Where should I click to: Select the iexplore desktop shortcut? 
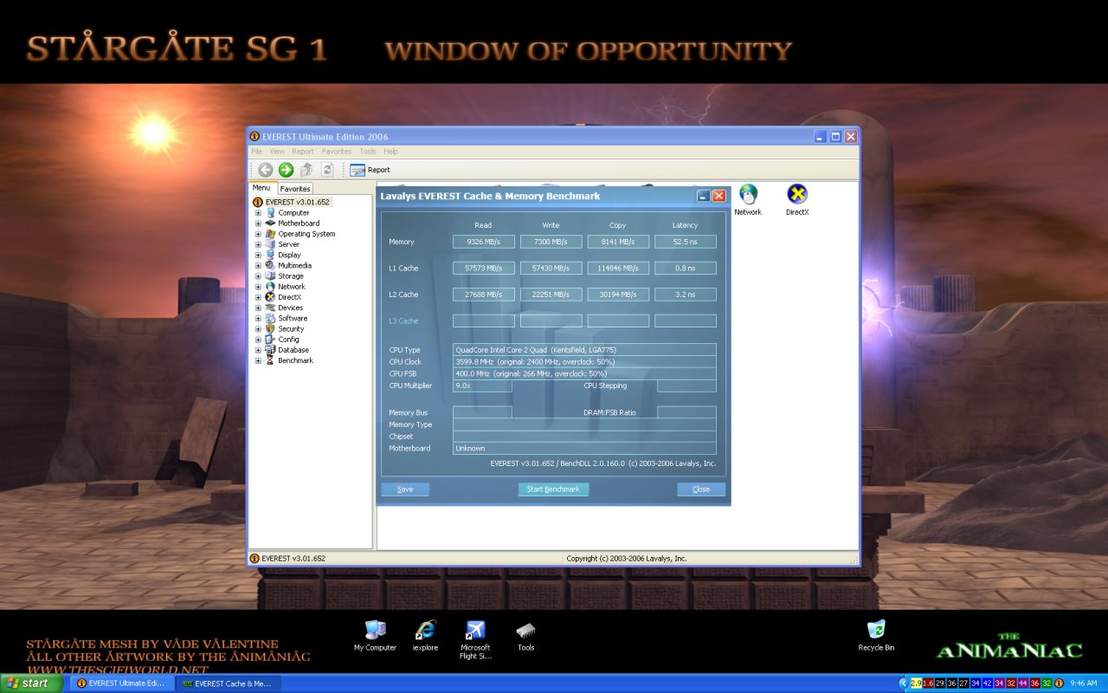pos(425,630)
